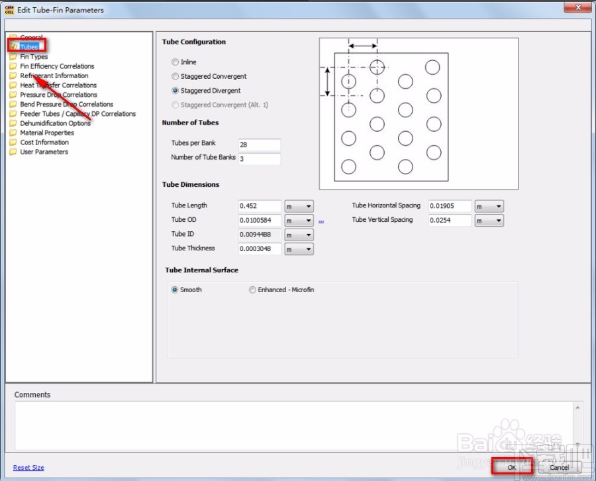This screenshot has height=481, width=596.
Task: Click the tube layout diagram preview
Action: point(419,114)
